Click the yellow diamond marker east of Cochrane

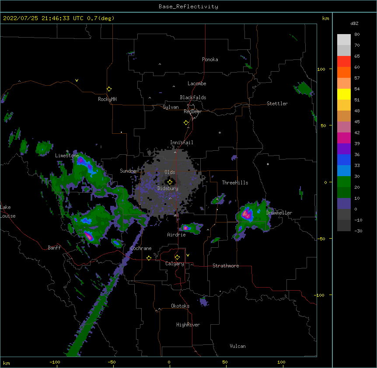149,258
